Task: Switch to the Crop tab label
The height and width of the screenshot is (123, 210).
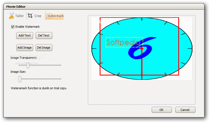Action: click(x=38, y=16)
